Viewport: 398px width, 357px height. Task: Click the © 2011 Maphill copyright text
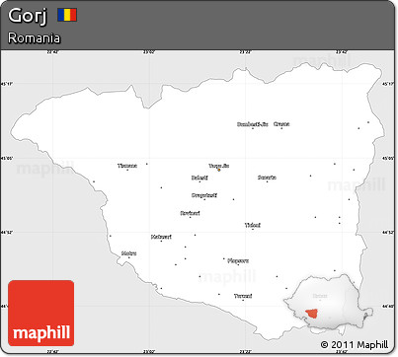click(x=355, y=344)
